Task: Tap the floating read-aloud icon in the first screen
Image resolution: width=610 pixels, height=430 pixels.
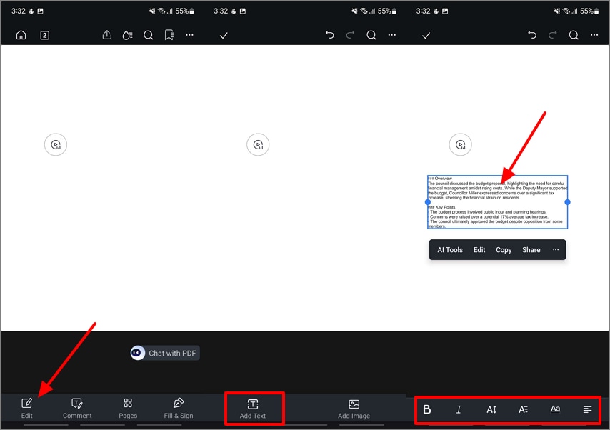Action: pyautogui.click(x=56, y=145)
